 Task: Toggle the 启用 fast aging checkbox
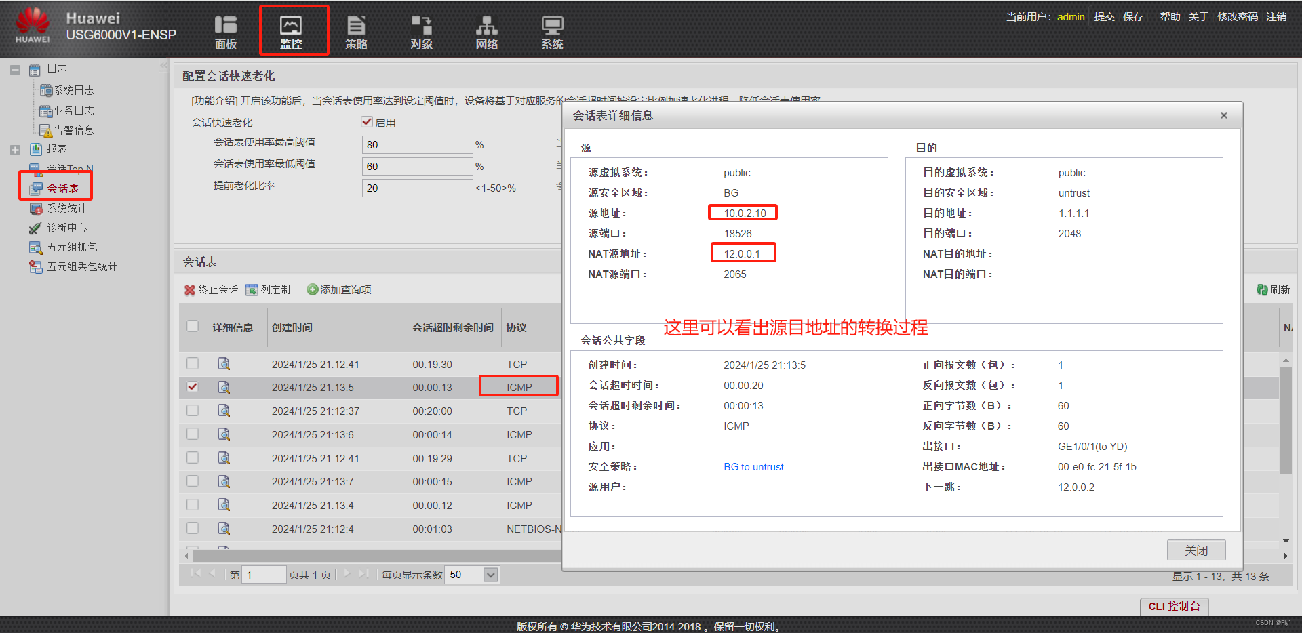coord(367,122)
